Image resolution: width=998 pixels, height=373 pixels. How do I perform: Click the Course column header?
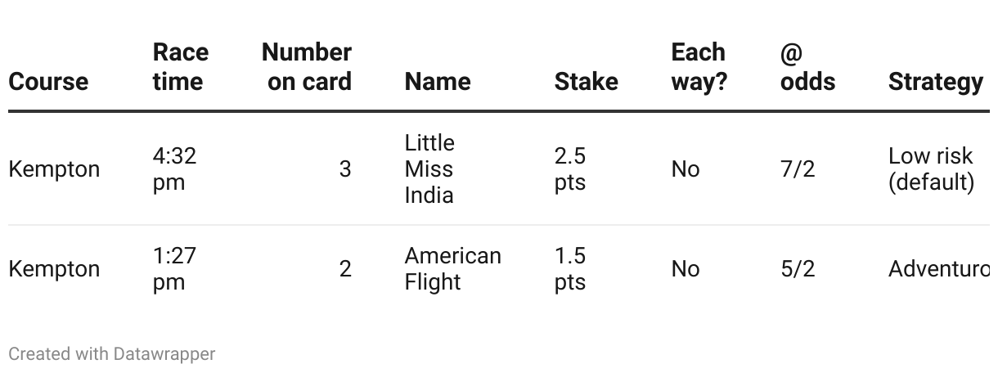[48, 81]
